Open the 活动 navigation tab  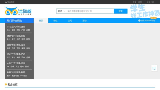[84, 20]
